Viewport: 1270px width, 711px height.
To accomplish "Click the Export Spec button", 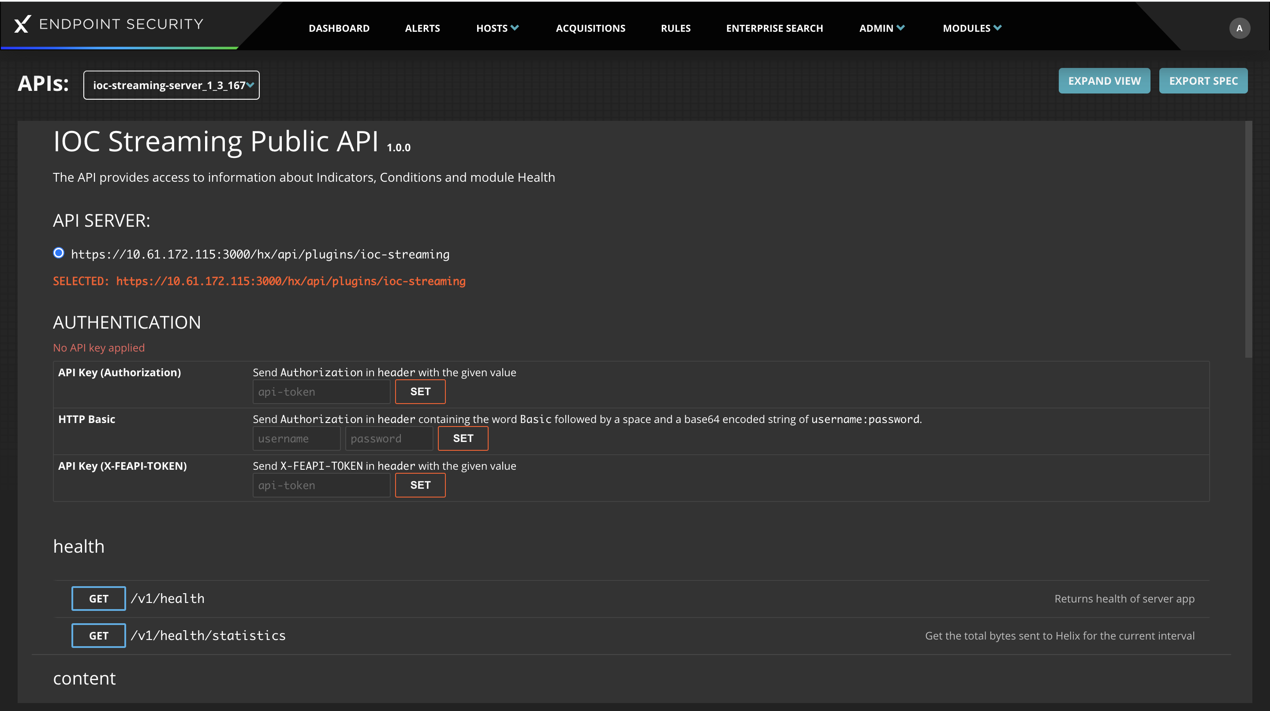I will 1203,81.
